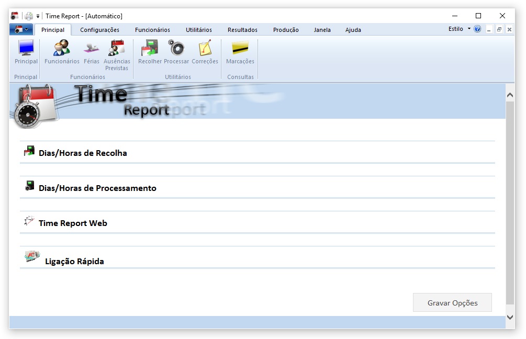Image resolution: width=526 pixels, height=339 pixels.
Task: Click the print icon in quick access toolbar
Action: click(x=29, y=16)
